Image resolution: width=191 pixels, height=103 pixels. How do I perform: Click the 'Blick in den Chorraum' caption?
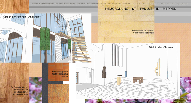click(162, 47)
